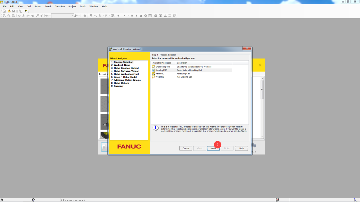
Task: Click the start window scrollbar down arrow
Action: (262, 137)
